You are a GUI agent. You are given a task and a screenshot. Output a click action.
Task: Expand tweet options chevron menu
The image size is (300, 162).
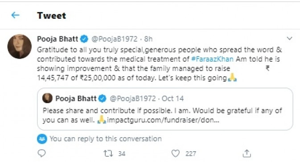click(289, 39)
